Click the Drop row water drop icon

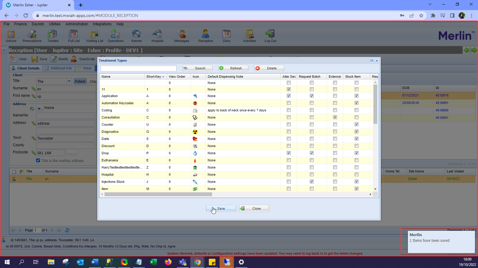pos(195,153)
